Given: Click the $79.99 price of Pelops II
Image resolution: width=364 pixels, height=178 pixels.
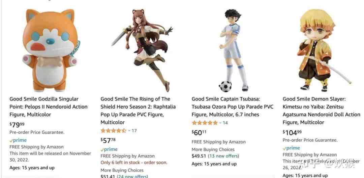Looking at the screenshot, I should click(x=17, y=125).
